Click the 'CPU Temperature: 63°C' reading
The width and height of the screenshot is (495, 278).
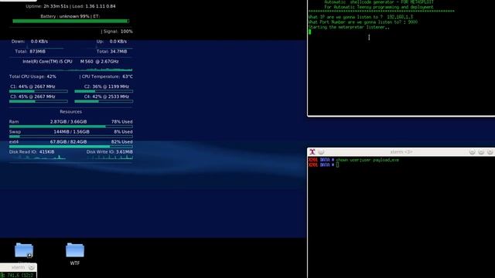coord(107,76)
